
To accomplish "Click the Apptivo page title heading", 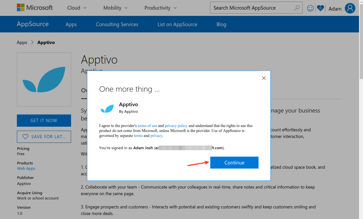I will tap(99, 60).
